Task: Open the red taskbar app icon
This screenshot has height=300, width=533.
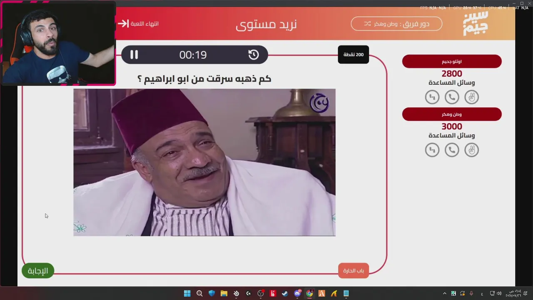Action: click(273, 293)
